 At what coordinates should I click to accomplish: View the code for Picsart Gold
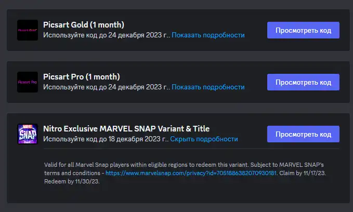coord(303,30)
